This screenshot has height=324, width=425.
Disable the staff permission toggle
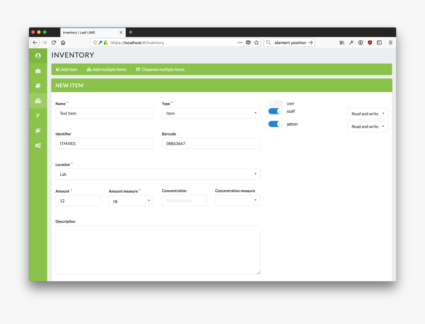pyautogui.click(x=275, y=111)
